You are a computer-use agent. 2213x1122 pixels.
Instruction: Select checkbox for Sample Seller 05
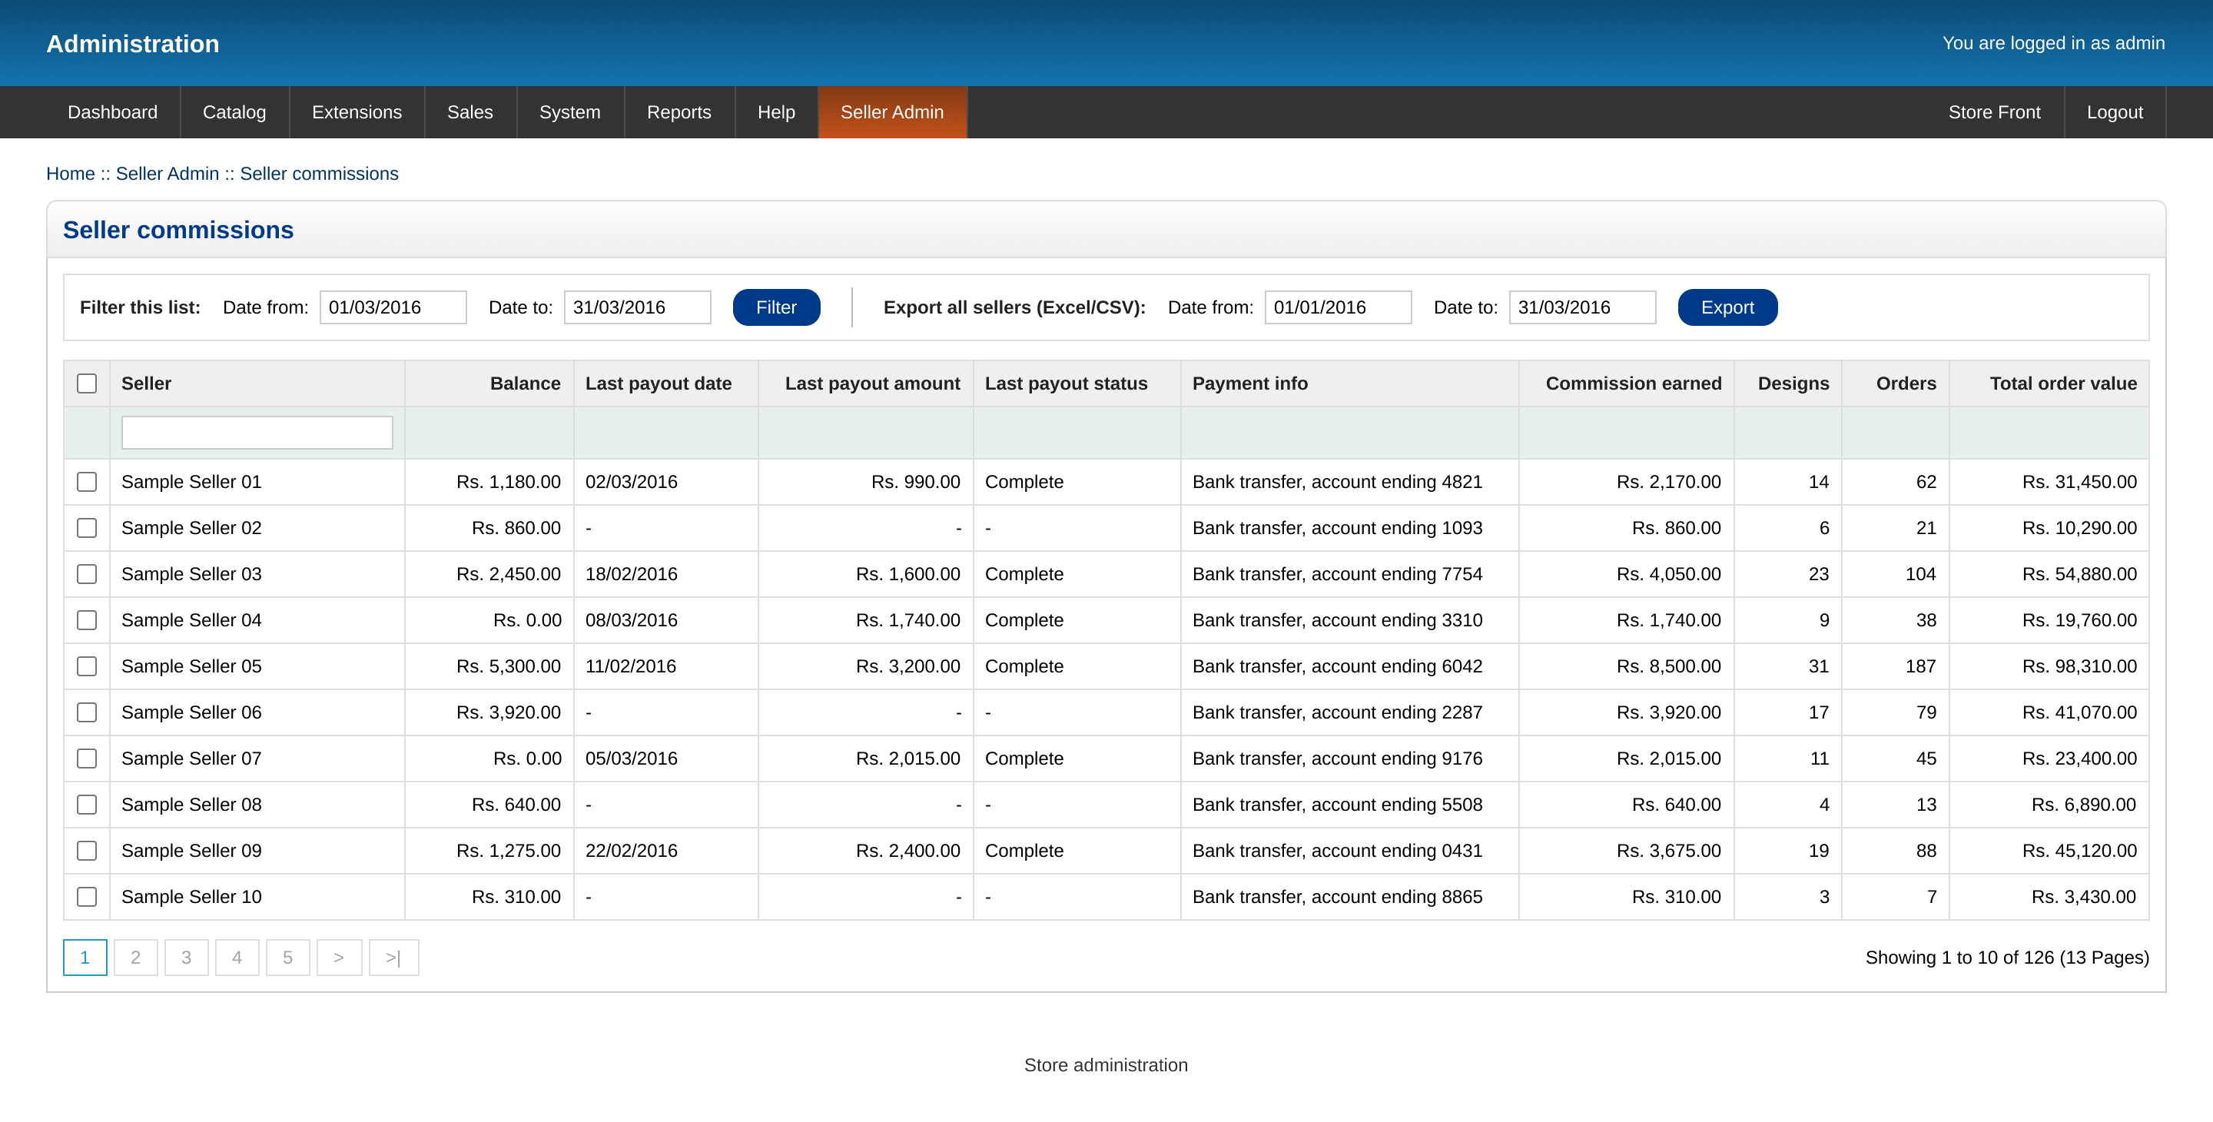tap(87, 666)
